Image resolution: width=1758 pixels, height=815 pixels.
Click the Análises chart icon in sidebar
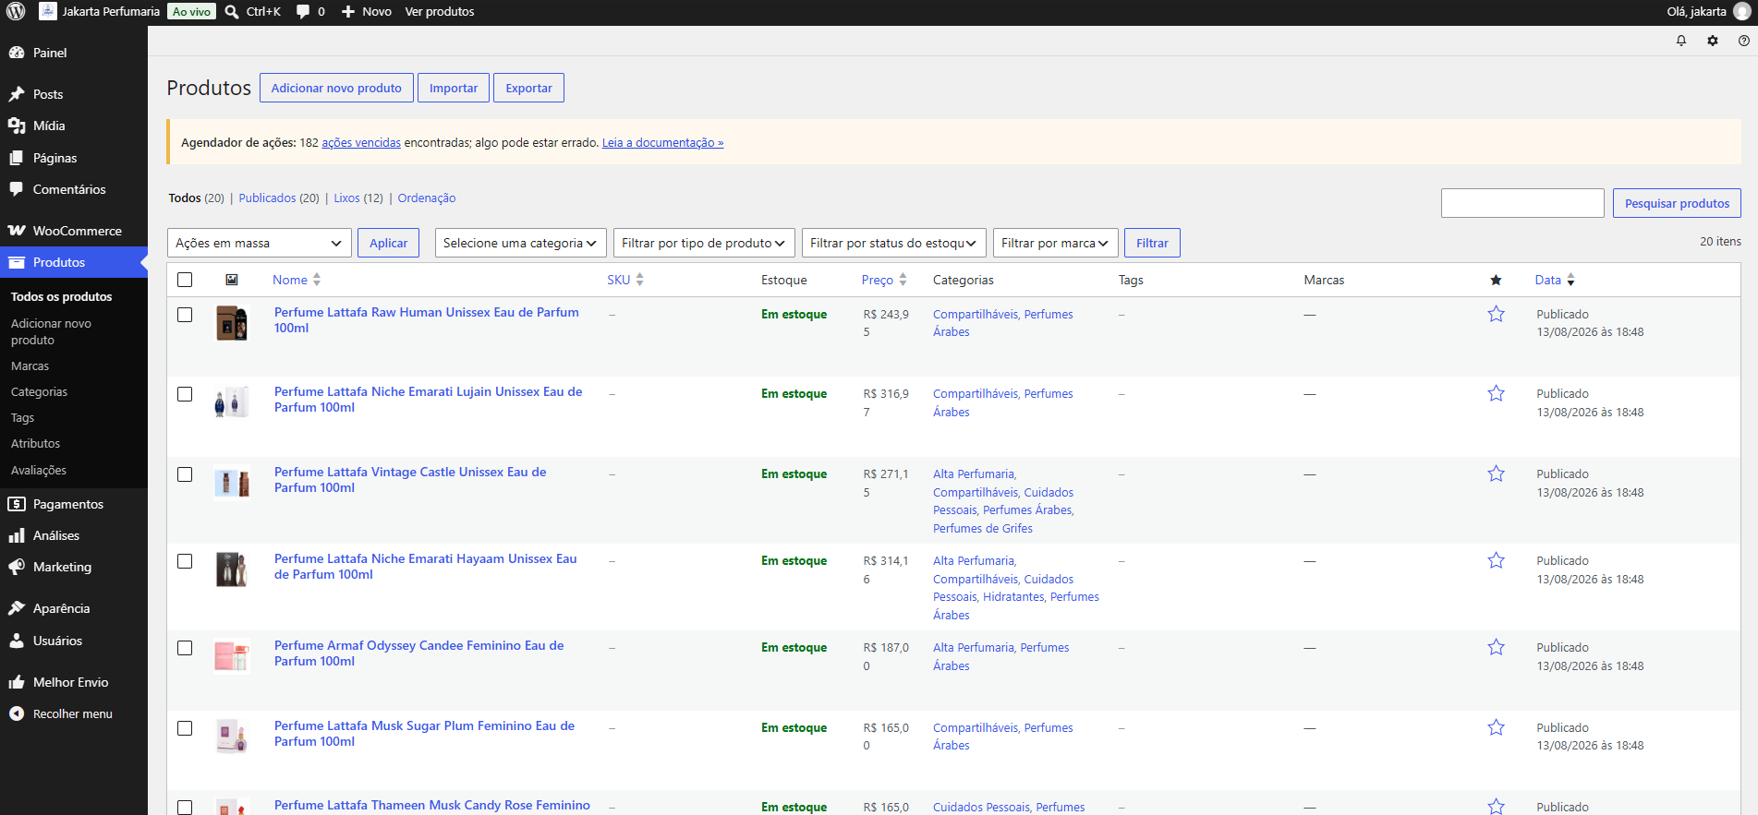click(17, 535)
